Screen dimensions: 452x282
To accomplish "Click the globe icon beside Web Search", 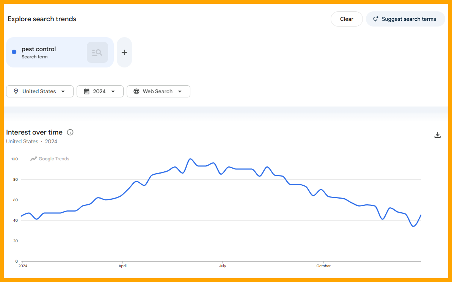I will [x=137, y=91].
